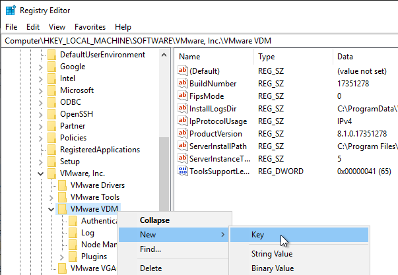Viewport: 398px width, 275px height.
Task: Click the tree scrollbar up arrow
Action: point(164,55)
